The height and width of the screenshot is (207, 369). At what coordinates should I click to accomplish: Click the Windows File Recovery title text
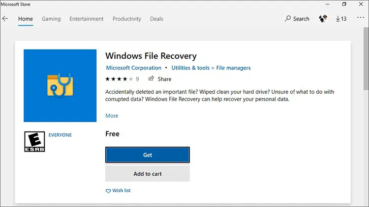[x=151, y=56]
